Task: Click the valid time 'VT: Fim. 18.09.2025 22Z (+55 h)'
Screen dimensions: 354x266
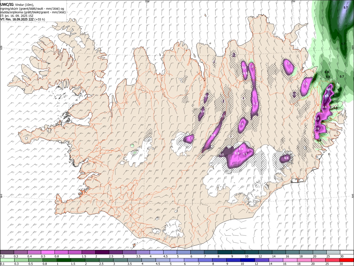Action: [x=23, y=19]
